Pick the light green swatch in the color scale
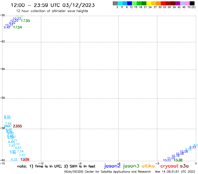 tap(134, 3)
